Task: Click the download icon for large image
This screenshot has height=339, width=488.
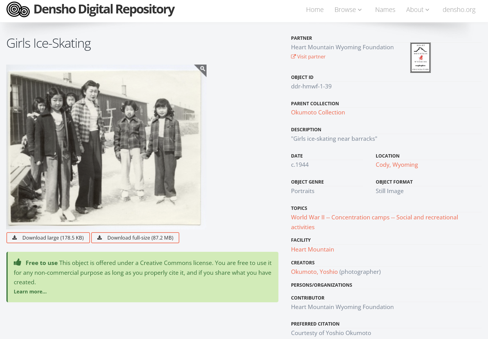Action: tap(15, 238)
